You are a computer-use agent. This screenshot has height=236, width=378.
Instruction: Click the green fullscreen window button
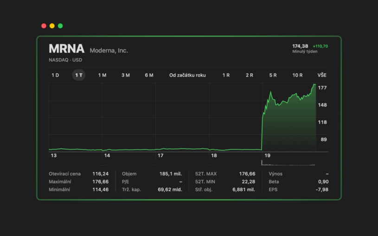[x=60, y=26]
